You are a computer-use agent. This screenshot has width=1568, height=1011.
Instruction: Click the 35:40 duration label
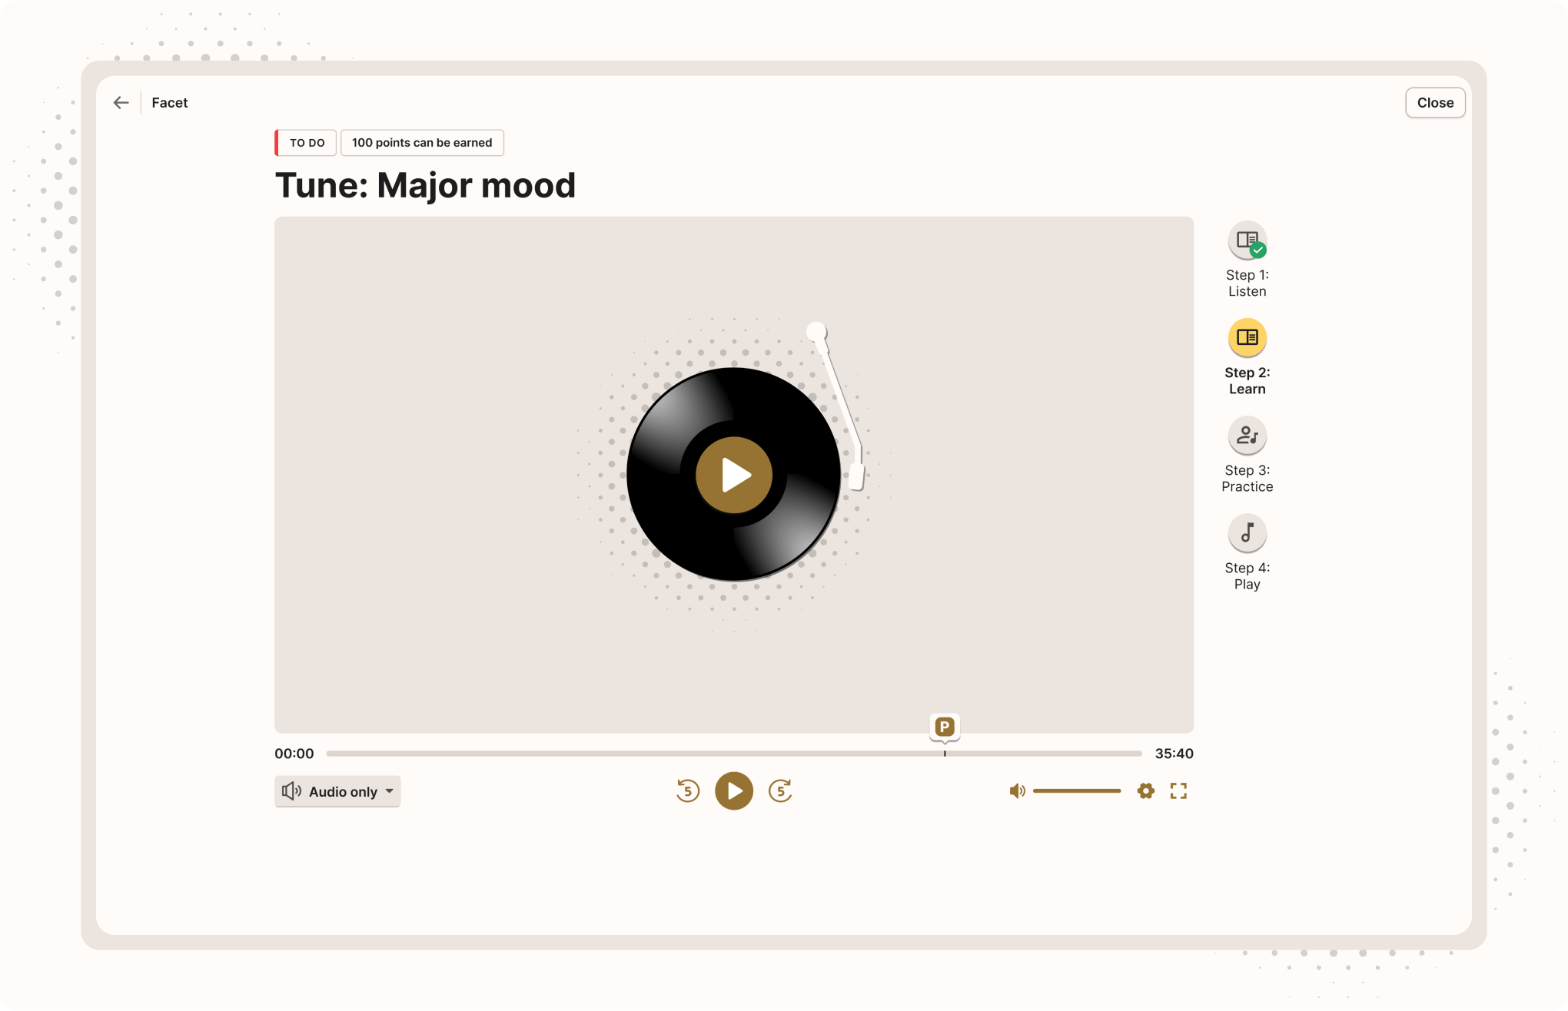[1174, 754]
